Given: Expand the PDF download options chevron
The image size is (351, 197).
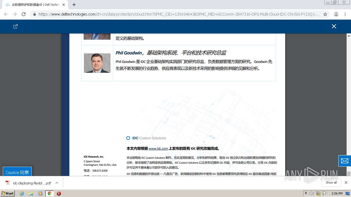Looking at the screenshot, I should click(57, 183).
